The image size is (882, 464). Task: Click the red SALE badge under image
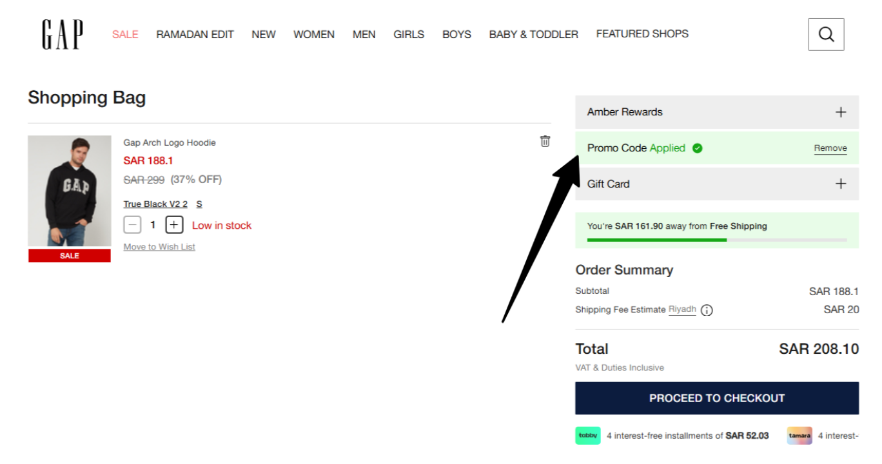(70, 256)
